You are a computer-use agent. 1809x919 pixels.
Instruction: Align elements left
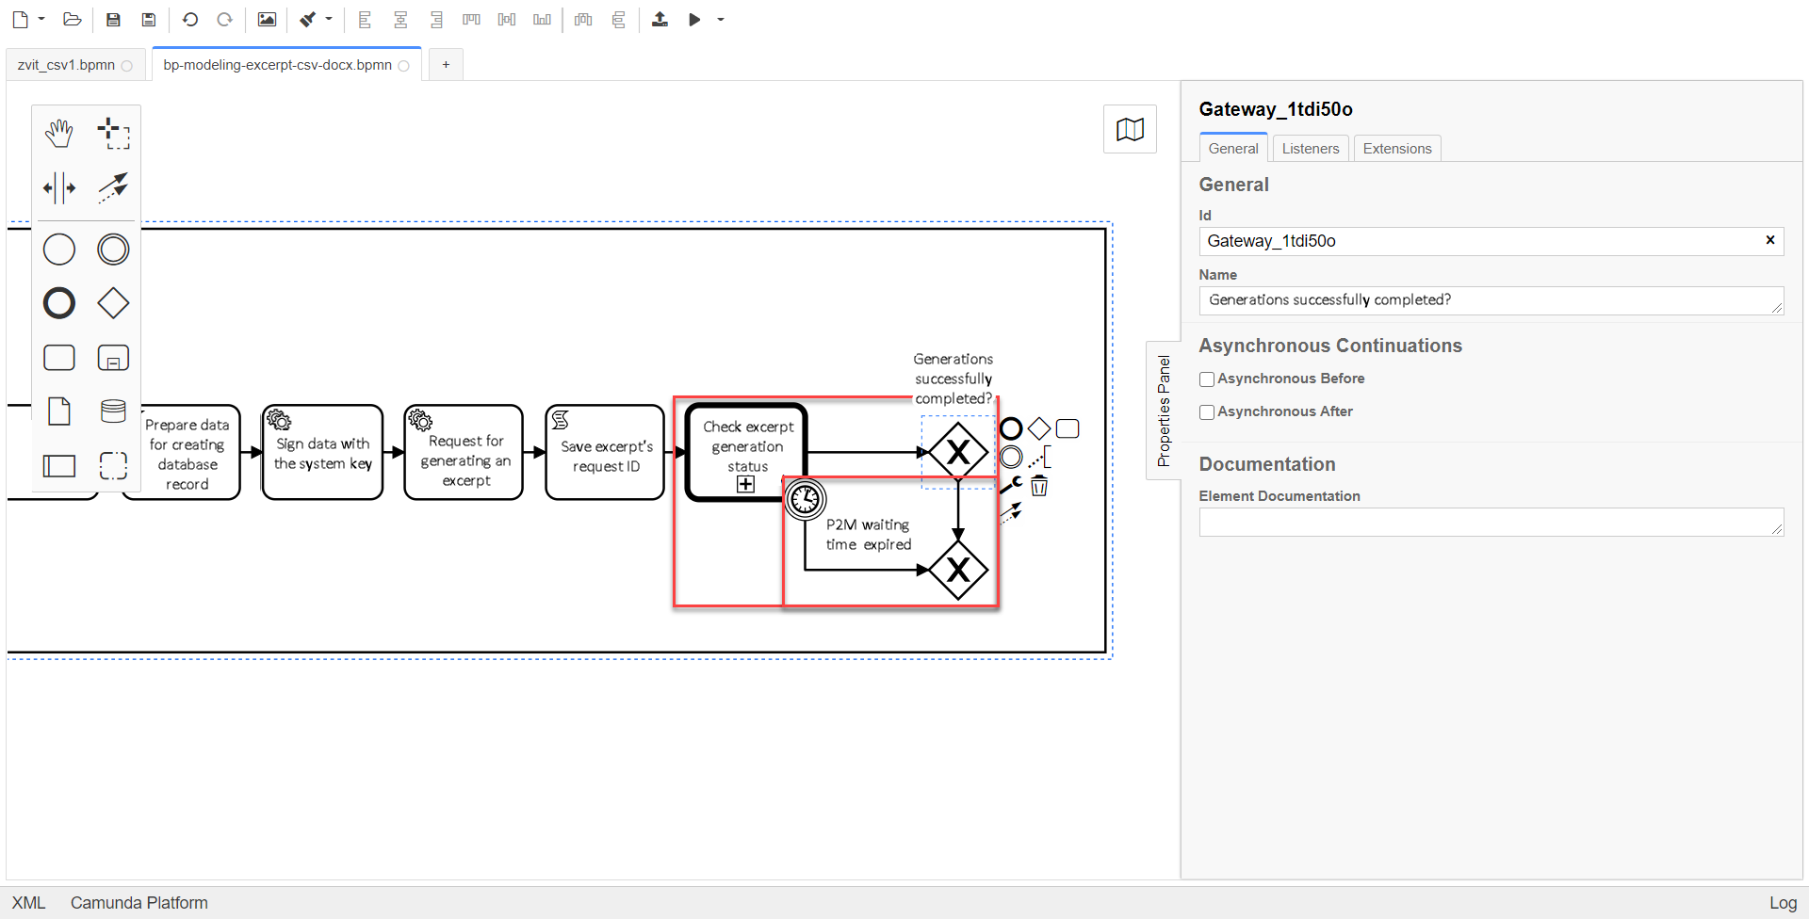click(365, 19)
